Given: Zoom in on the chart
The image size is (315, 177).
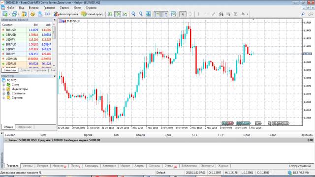Looking at the screenshot, I should (x=133, y=14).
